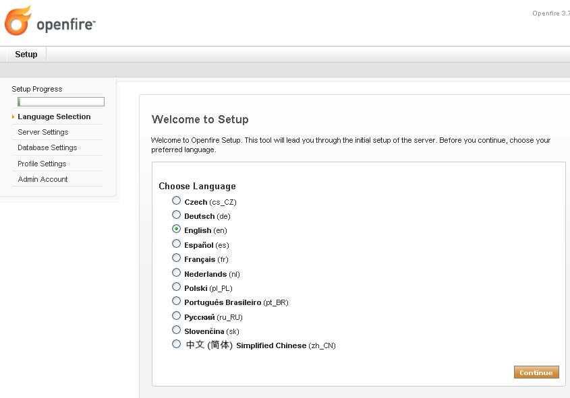The height and width of the screenshot is (398, 570).
Task: Click the Choose Language heading
Action: click(x=197, y=186)
